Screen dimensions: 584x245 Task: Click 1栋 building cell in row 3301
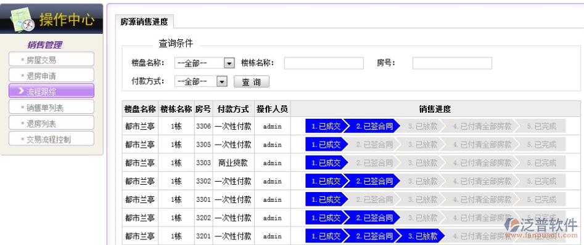176,199
